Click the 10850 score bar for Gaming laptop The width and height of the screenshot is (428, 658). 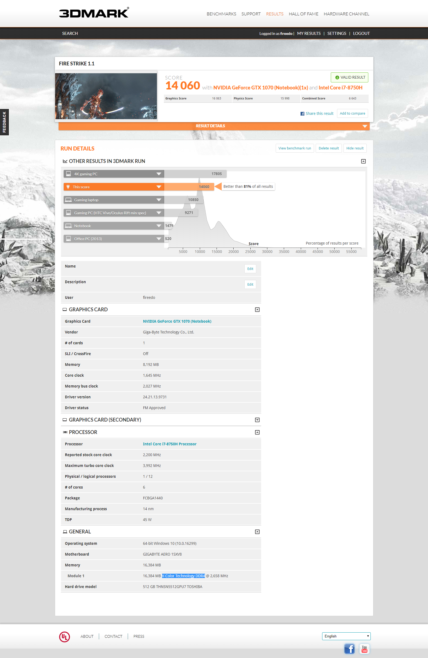(184, 200)
